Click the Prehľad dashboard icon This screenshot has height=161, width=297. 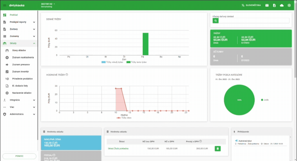[5, 15]
